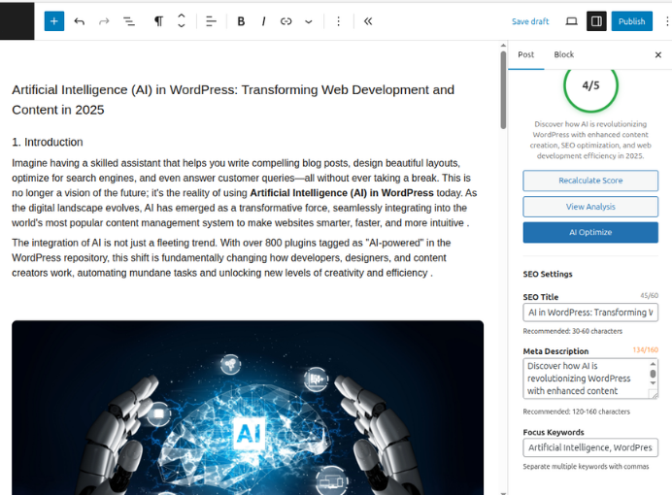Image resolution: width=672 pixels, height=495 pixels.
Task: Click the SEO summary description text under score
Action: pyautogui.click(x=590, y=140)
